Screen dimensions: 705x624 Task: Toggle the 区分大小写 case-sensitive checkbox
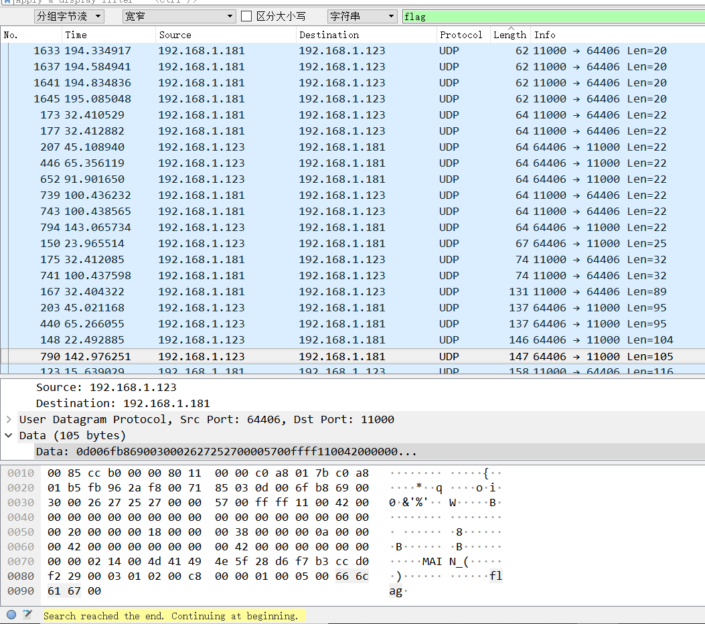(x=246, y=17)
